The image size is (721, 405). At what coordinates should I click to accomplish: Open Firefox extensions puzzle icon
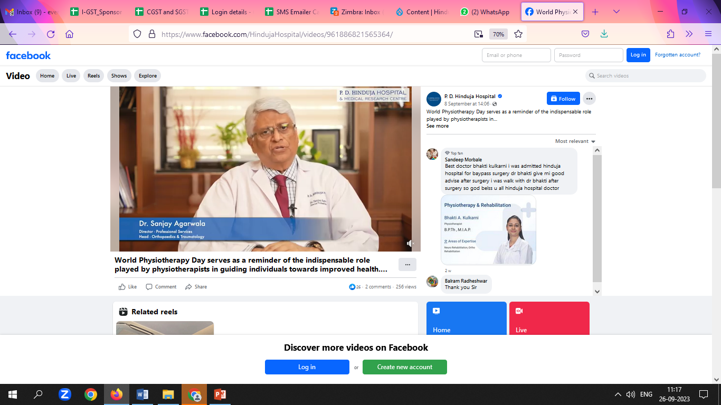point(670,34)
